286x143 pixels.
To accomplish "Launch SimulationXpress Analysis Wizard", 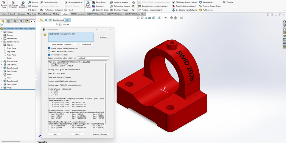I will coord(153,6).
